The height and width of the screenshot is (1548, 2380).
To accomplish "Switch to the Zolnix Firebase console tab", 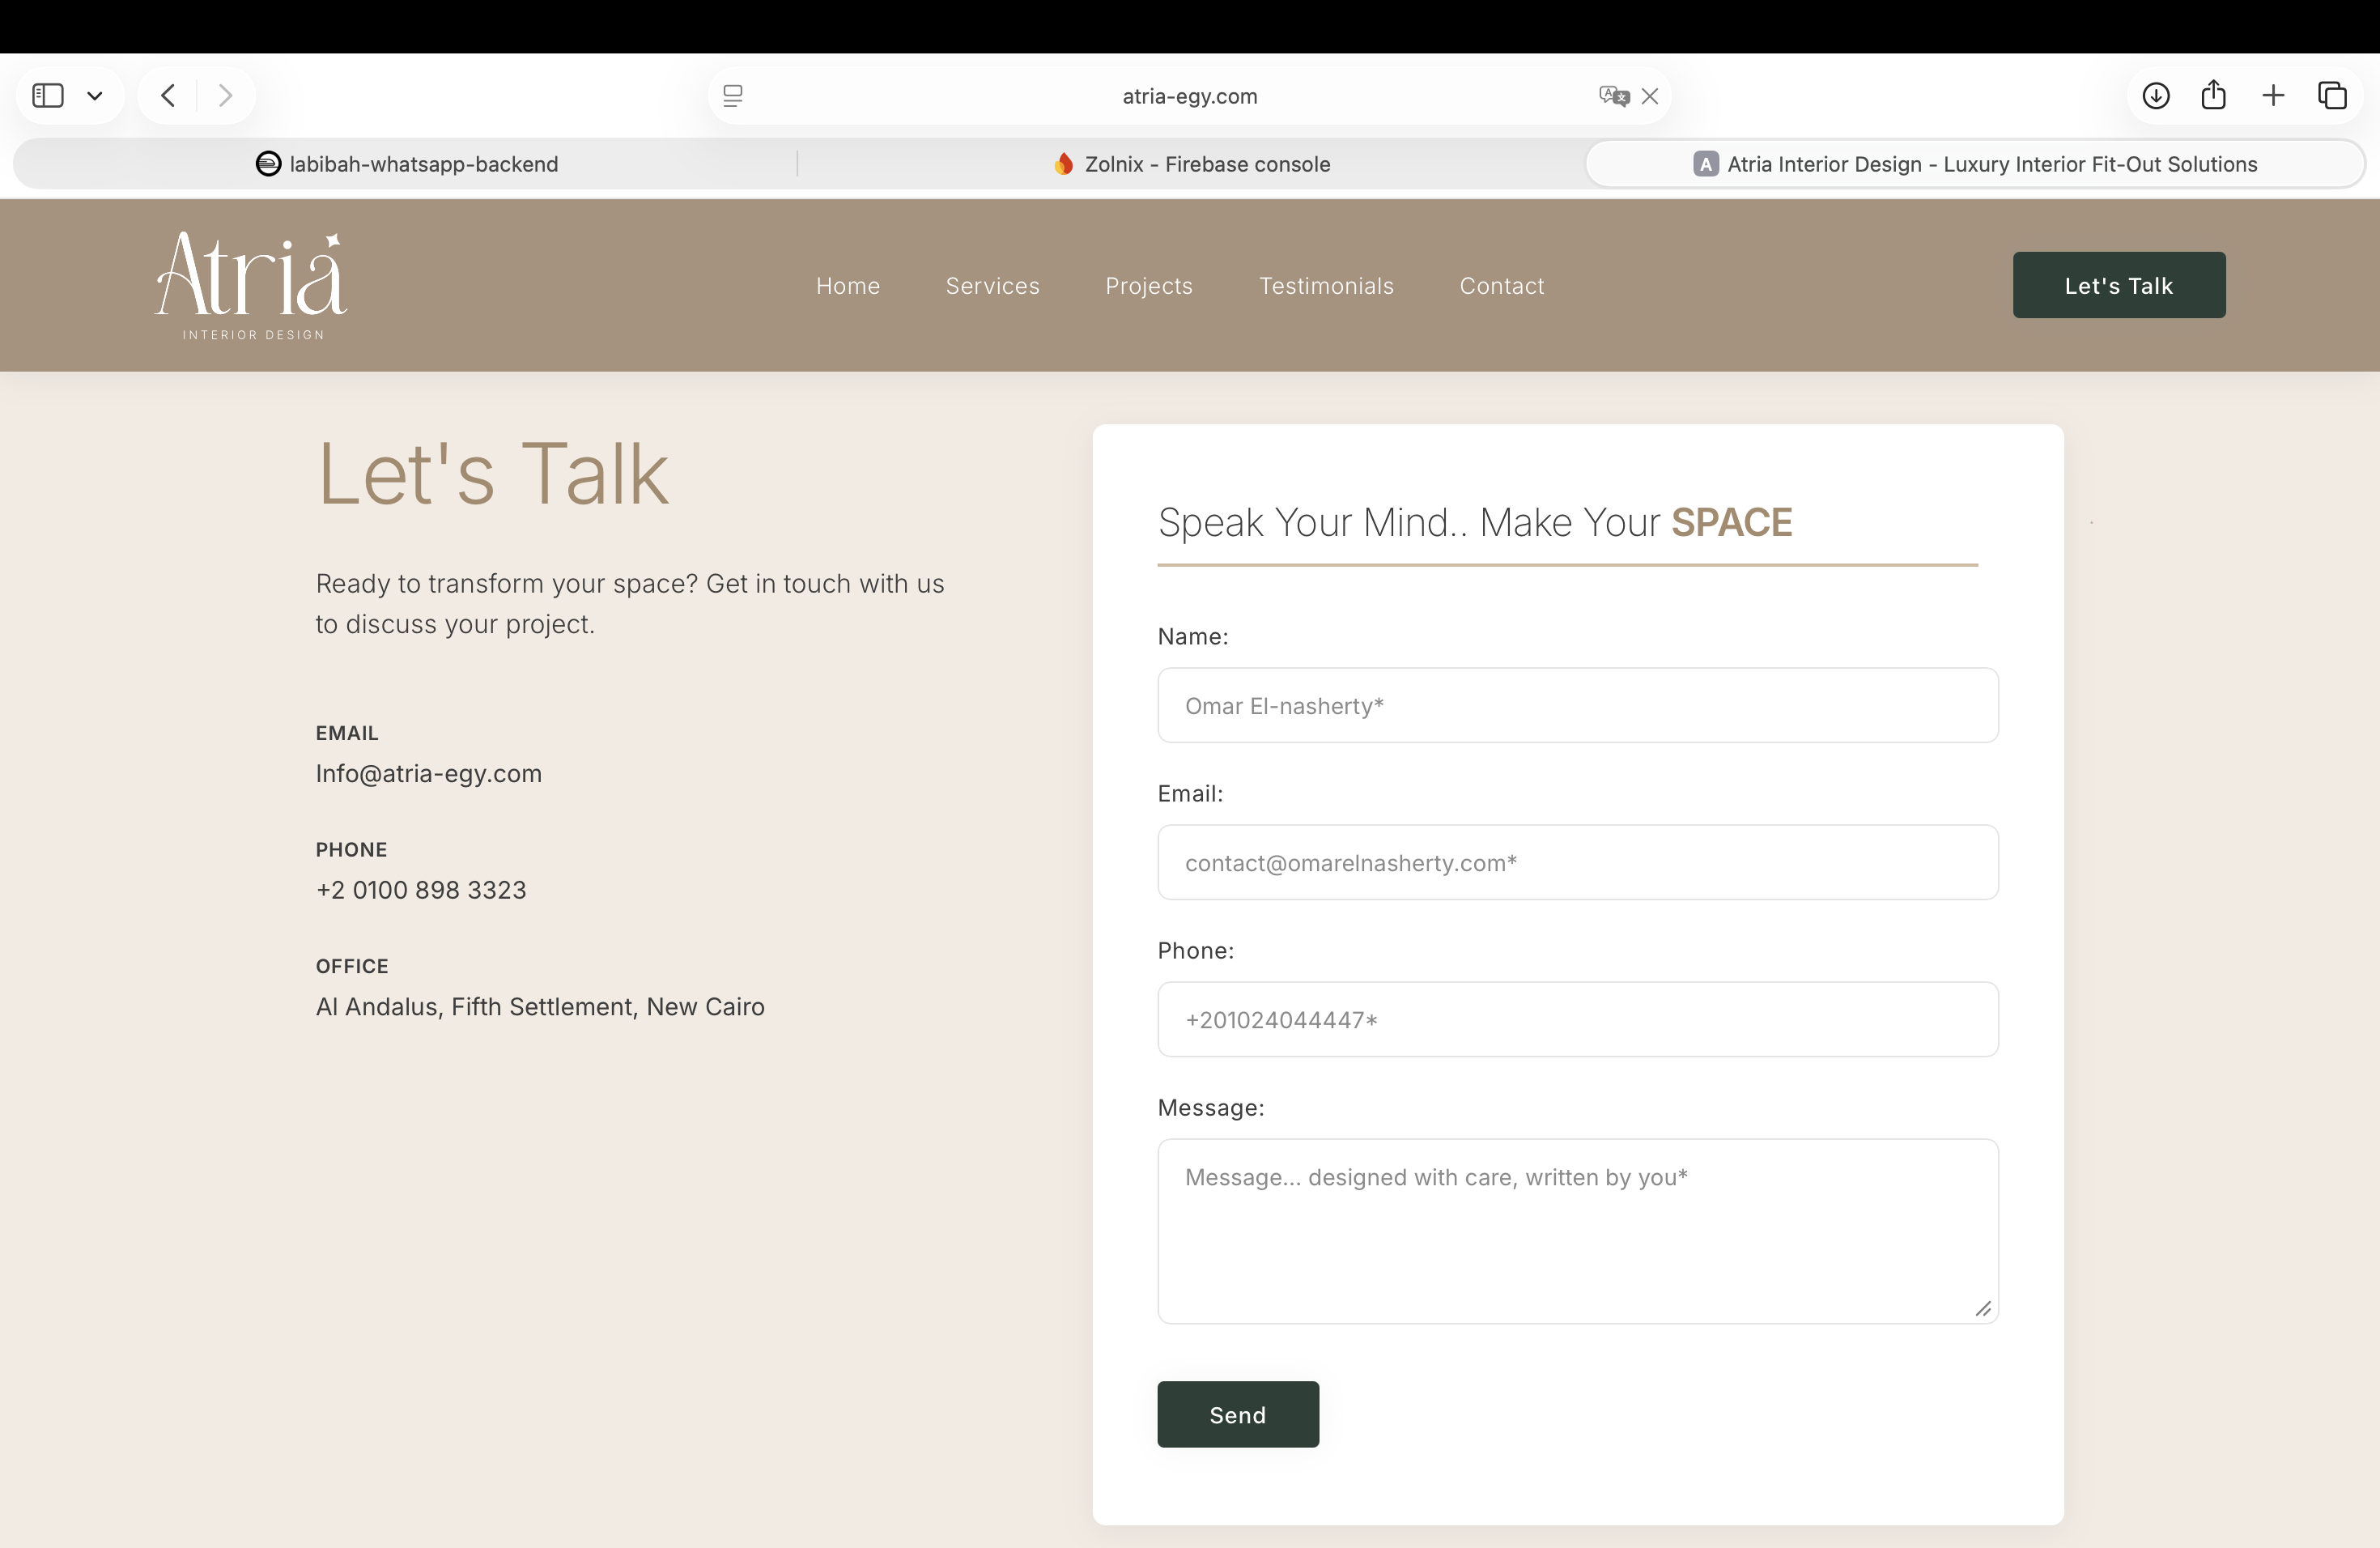I will click(x=1190, y=164).
